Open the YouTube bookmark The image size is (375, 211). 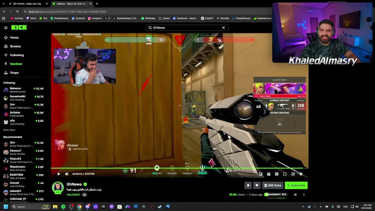coord(17,18)
